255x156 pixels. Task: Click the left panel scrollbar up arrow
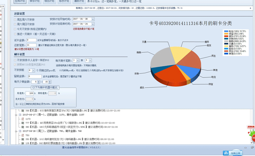[3, 6]
